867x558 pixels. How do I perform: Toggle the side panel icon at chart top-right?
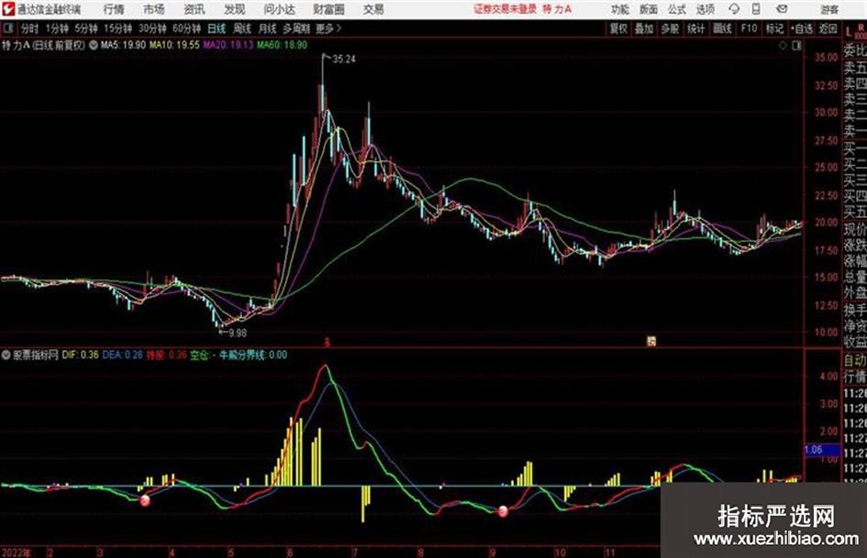(796, 46)
